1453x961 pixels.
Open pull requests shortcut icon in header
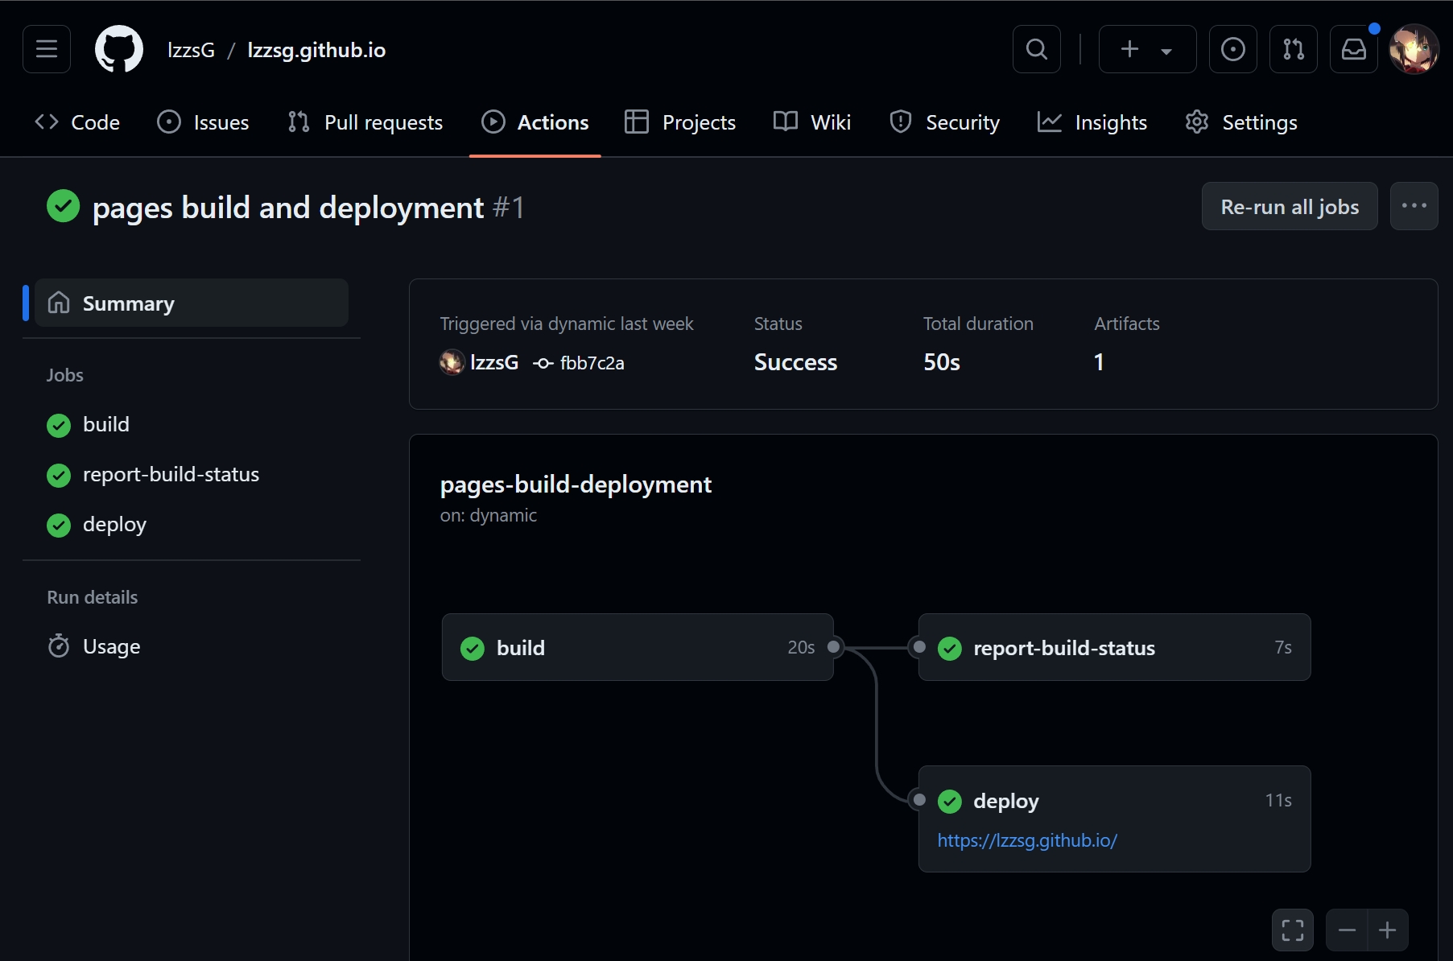[1294, 49]
